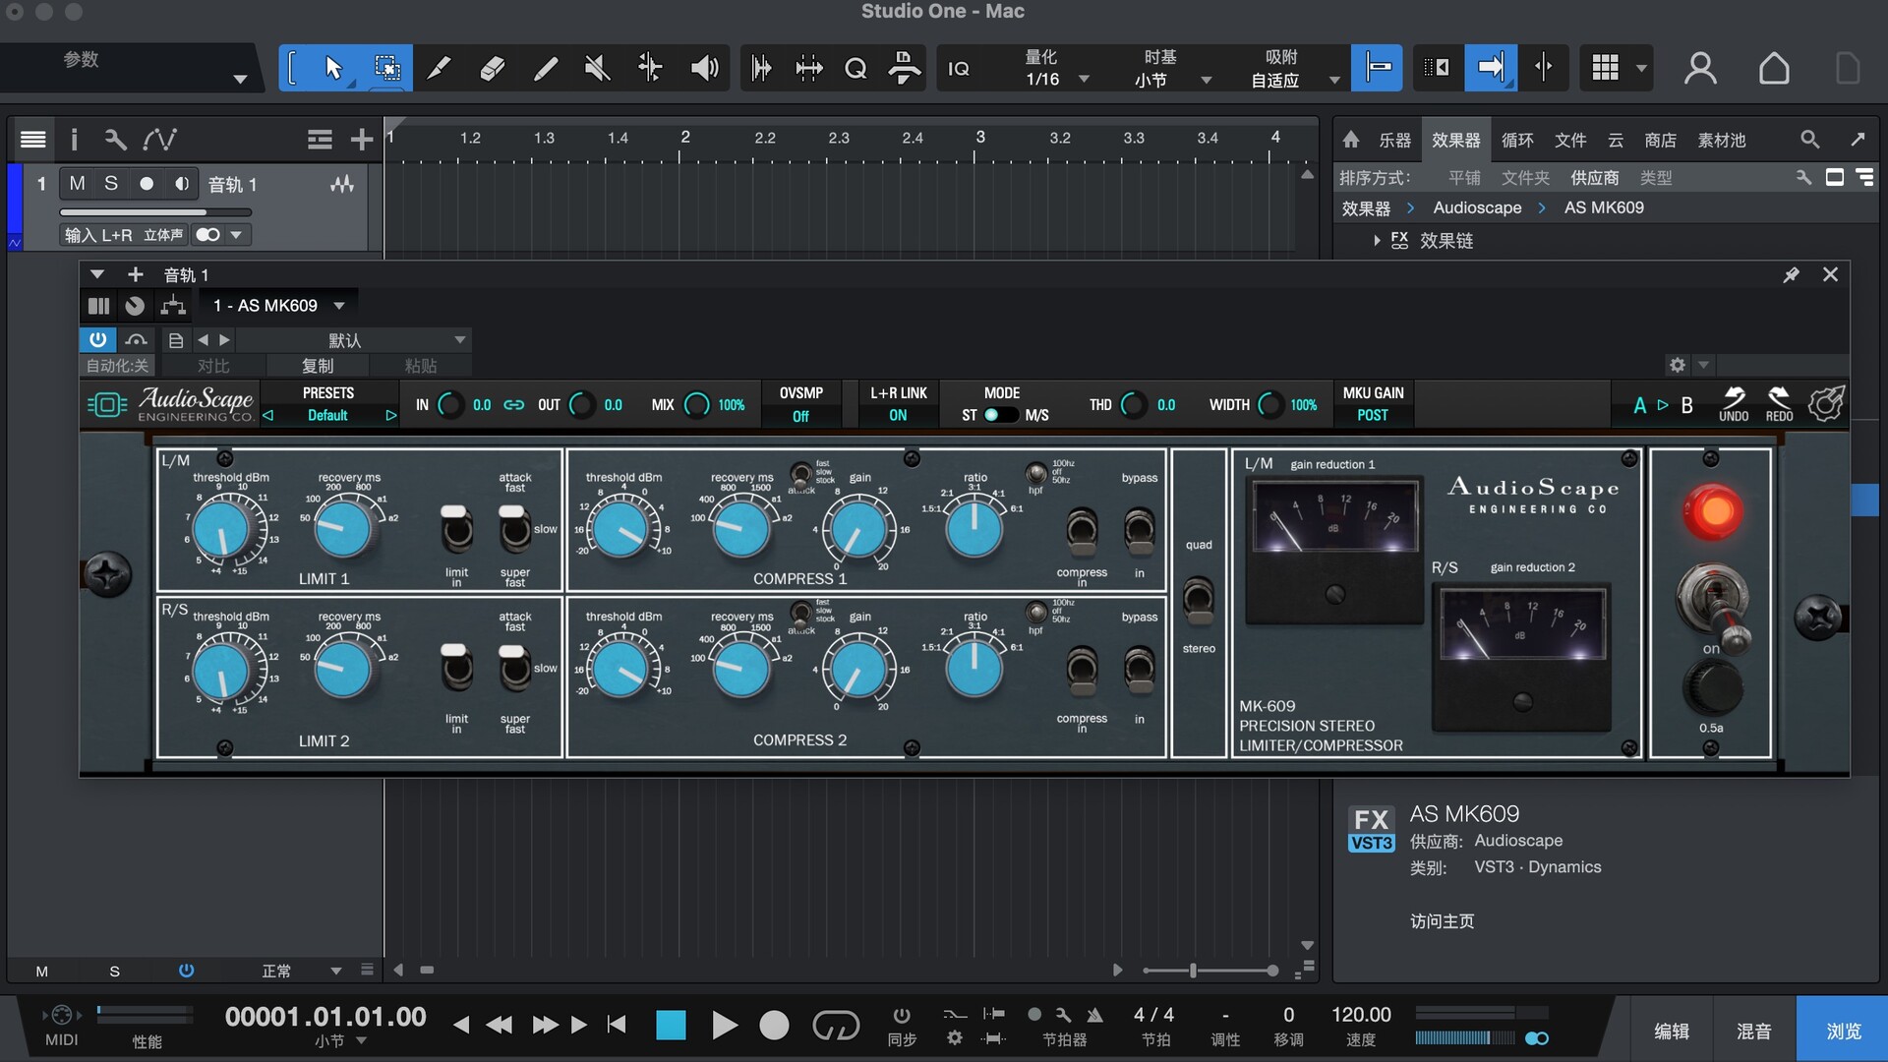The width and height of the screenshot is (1888, 1062).
Task: Open the 混音 mixer tab
Action: click(x=1753, y=1031)
